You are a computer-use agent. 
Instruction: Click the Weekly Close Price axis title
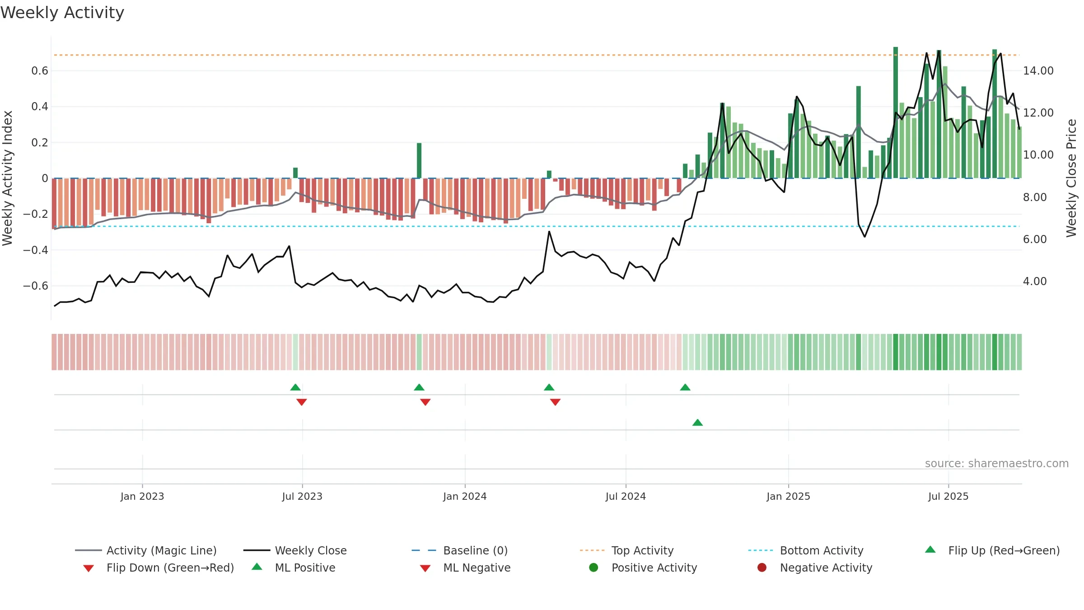(1071, 178)
